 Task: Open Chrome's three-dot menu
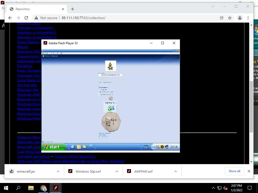point(248,18)
